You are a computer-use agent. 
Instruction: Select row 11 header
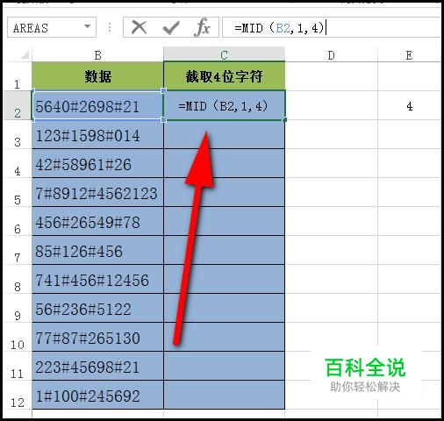[x=17, y=366]
